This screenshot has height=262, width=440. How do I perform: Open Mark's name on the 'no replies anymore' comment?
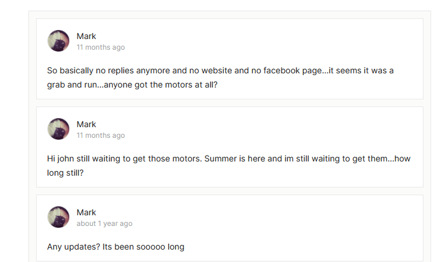86,36
